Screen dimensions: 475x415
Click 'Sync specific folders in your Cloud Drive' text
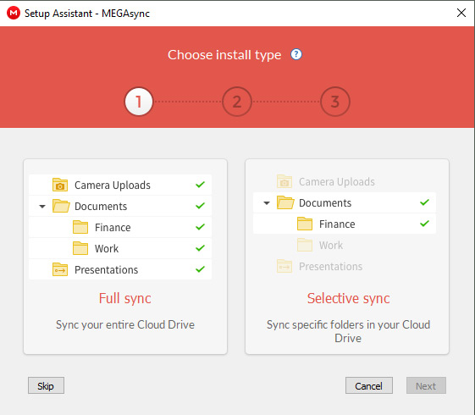pyautogui.click(x=348, y=331)
